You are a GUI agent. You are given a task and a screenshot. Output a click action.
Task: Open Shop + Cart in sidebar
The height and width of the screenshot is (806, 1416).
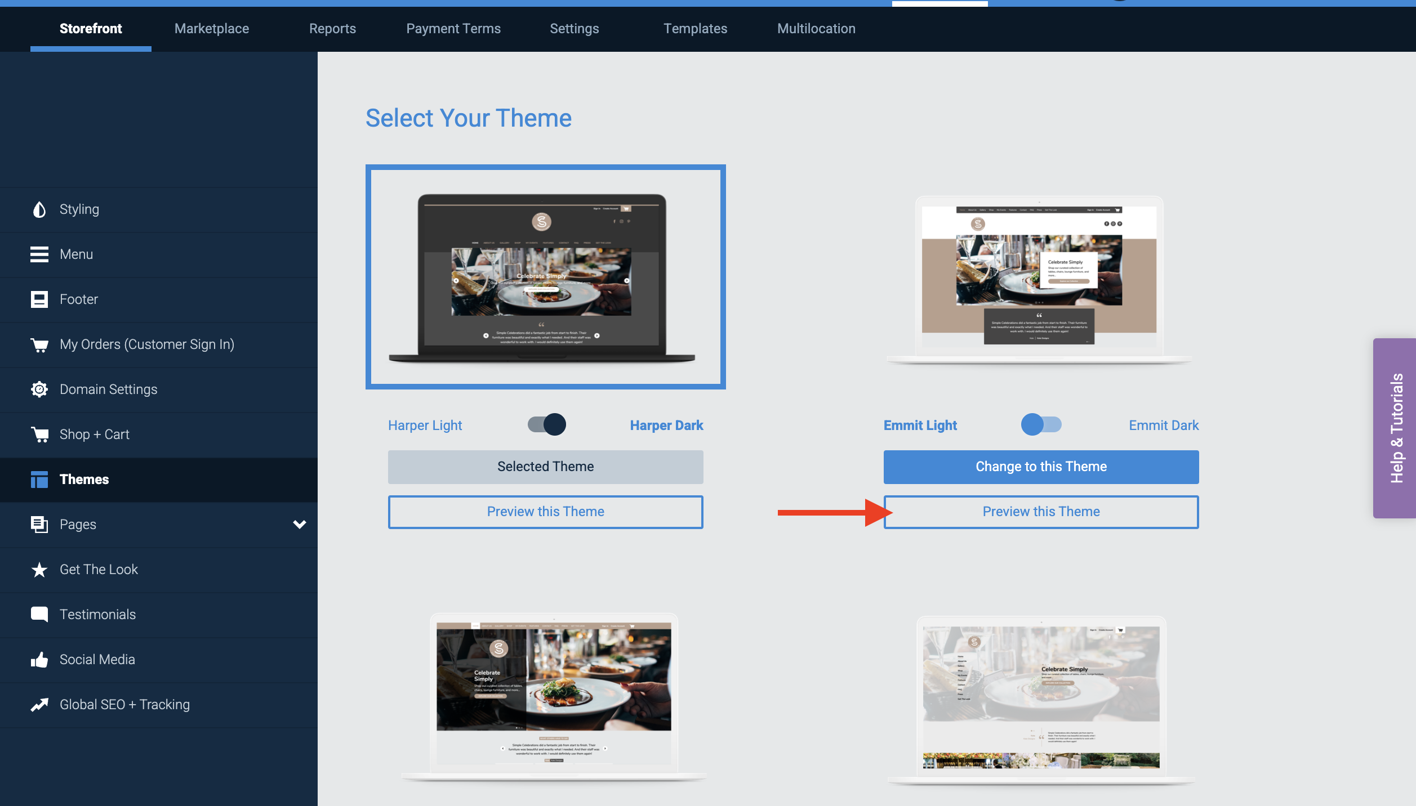pyautogui.click(x=159, y=435)
